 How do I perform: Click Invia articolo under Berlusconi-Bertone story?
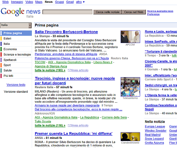click(x=80, y=70)
